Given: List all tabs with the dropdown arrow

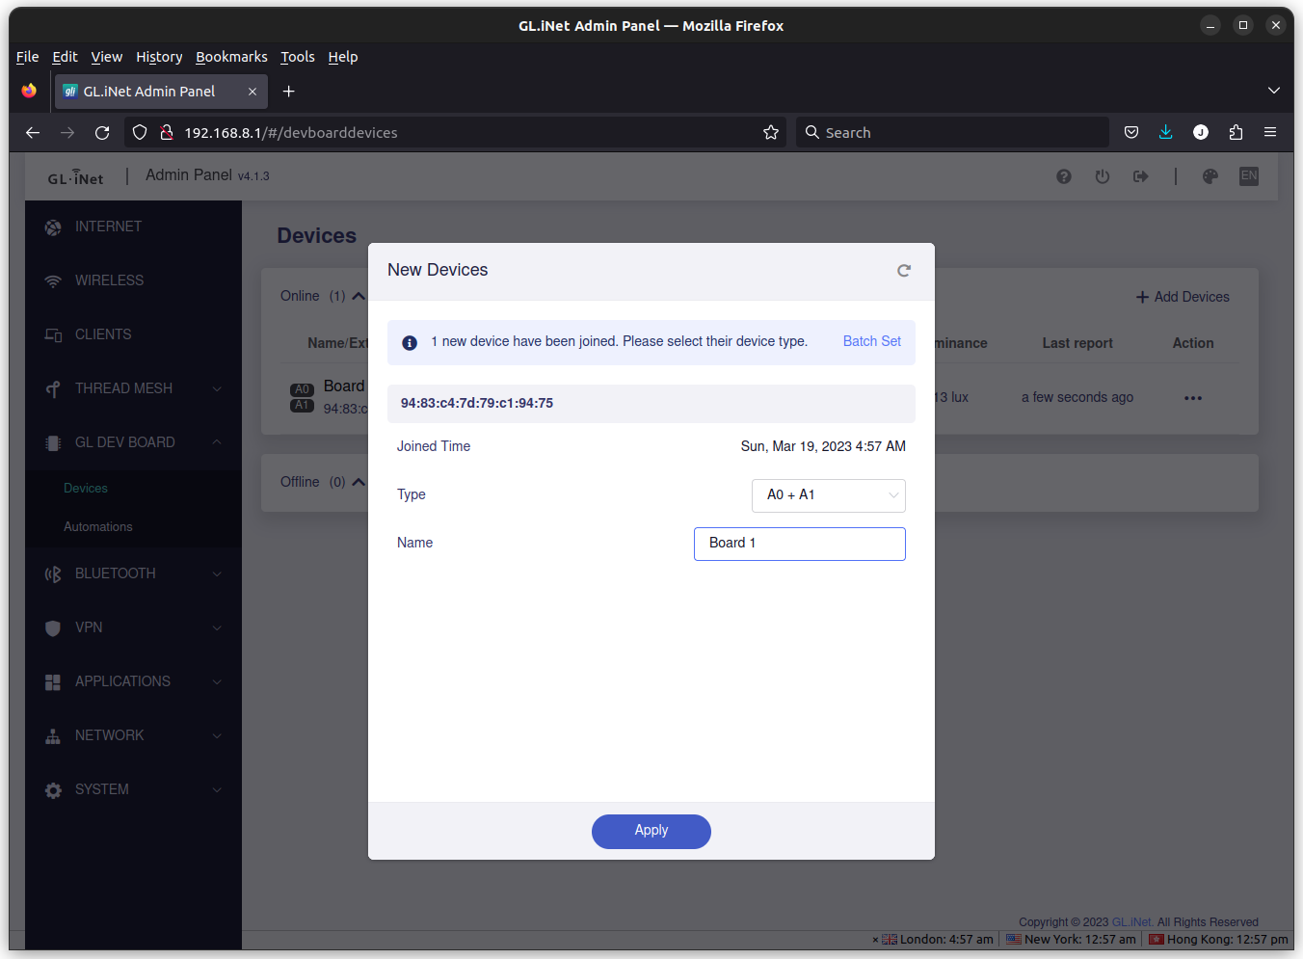Looking at the screenshot, I should (x=1274, y=91).
